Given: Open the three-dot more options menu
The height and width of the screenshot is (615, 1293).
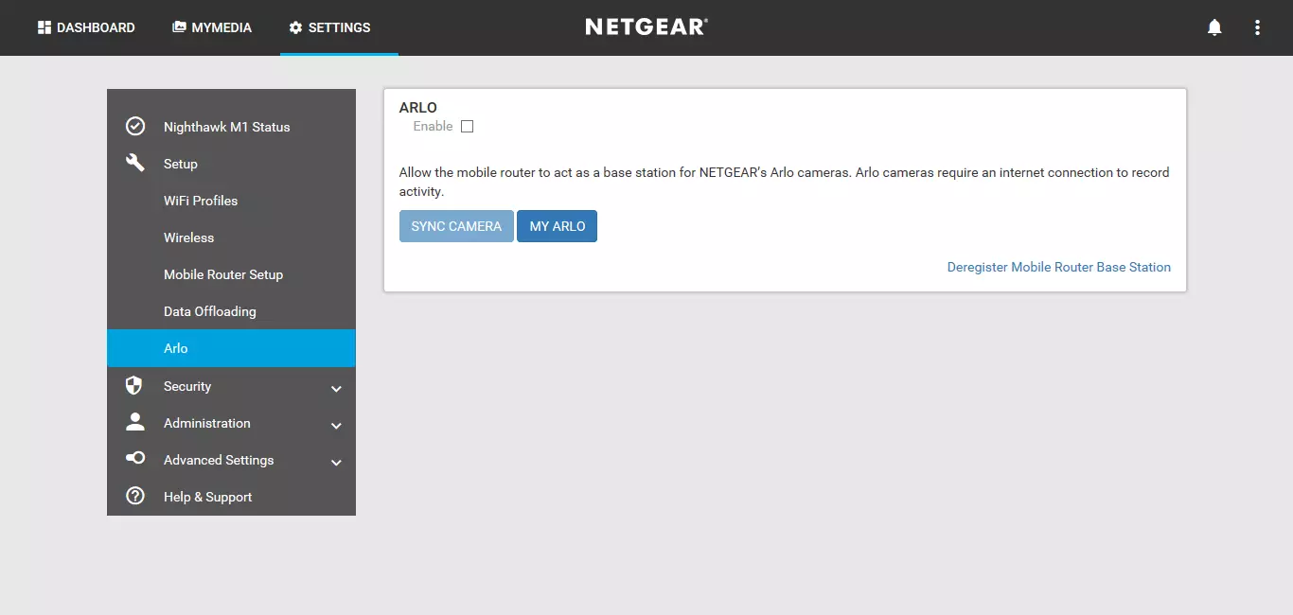Looking at the screenshot, I should (x=1257, y=27).
